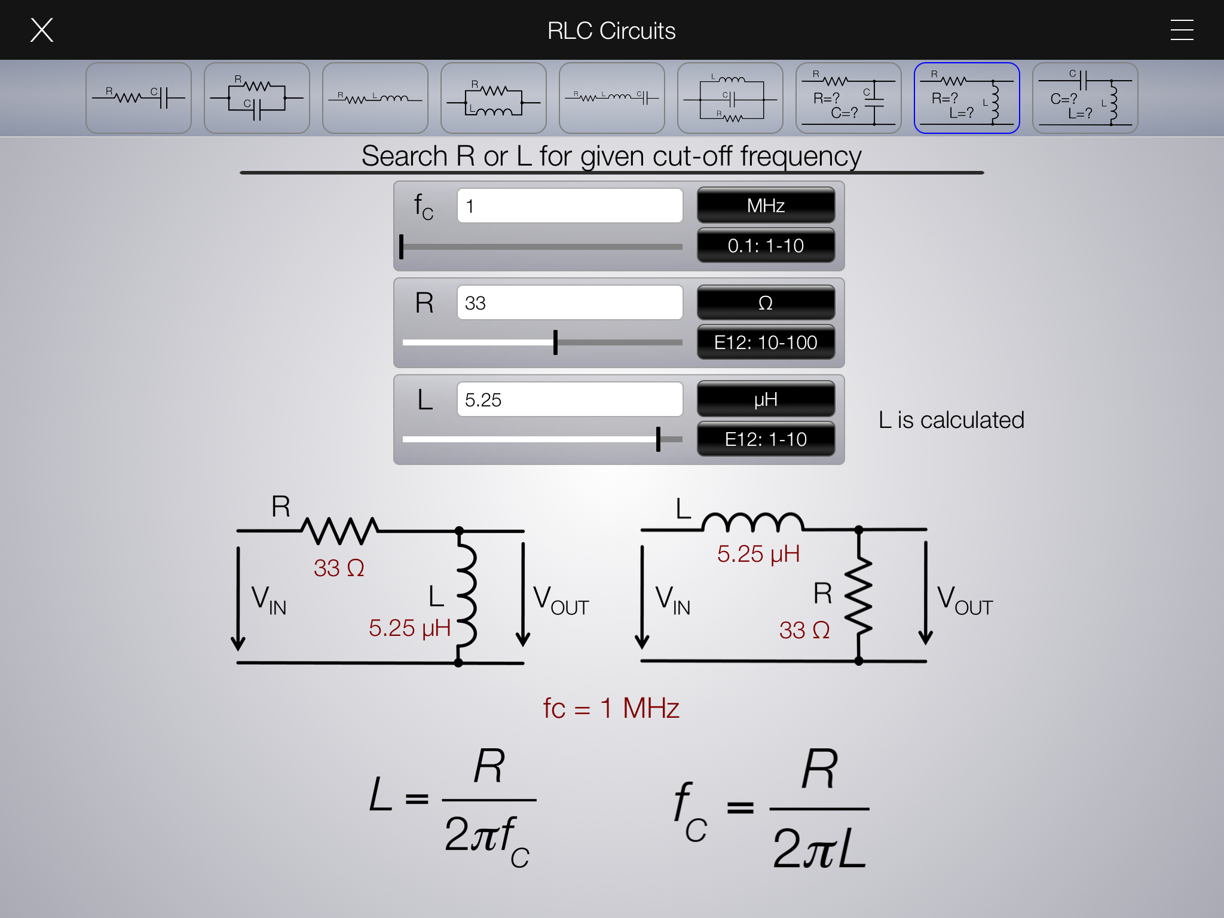Select the series RLC circuit icon
1224x918 pixels.
[x=611, y=97]
